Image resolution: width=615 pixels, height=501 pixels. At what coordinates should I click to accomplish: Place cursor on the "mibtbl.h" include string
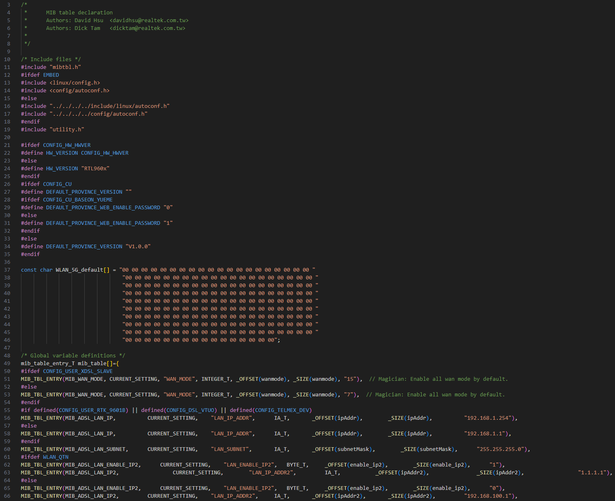coord(65,67)
